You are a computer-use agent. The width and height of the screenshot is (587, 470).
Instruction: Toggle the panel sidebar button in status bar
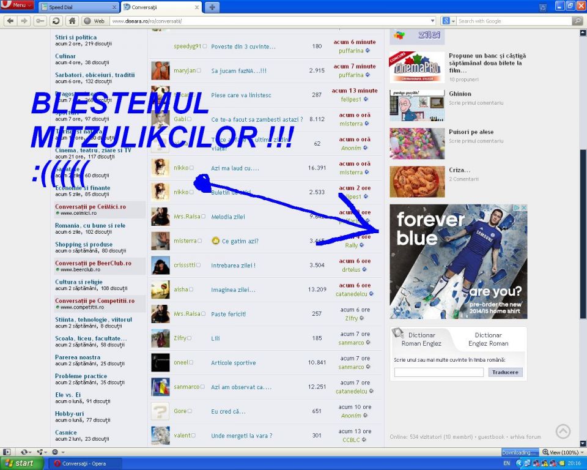point(7,452)
